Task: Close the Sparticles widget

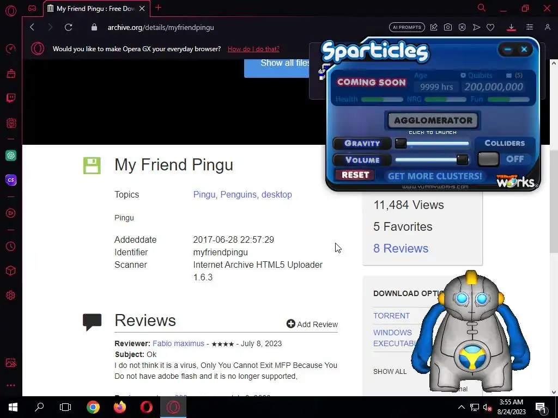Action: (524, 50)
